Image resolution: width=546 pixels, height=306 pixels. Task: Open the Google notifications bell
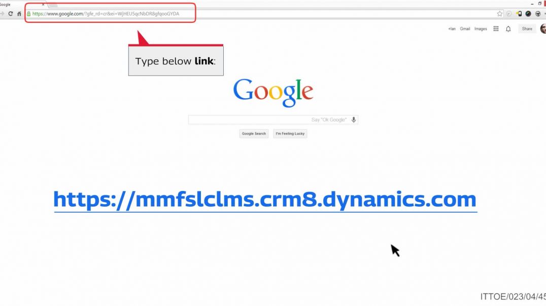click(x=508, y=29)
